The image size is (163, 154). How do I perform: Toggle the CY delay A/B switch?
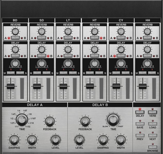121,56
